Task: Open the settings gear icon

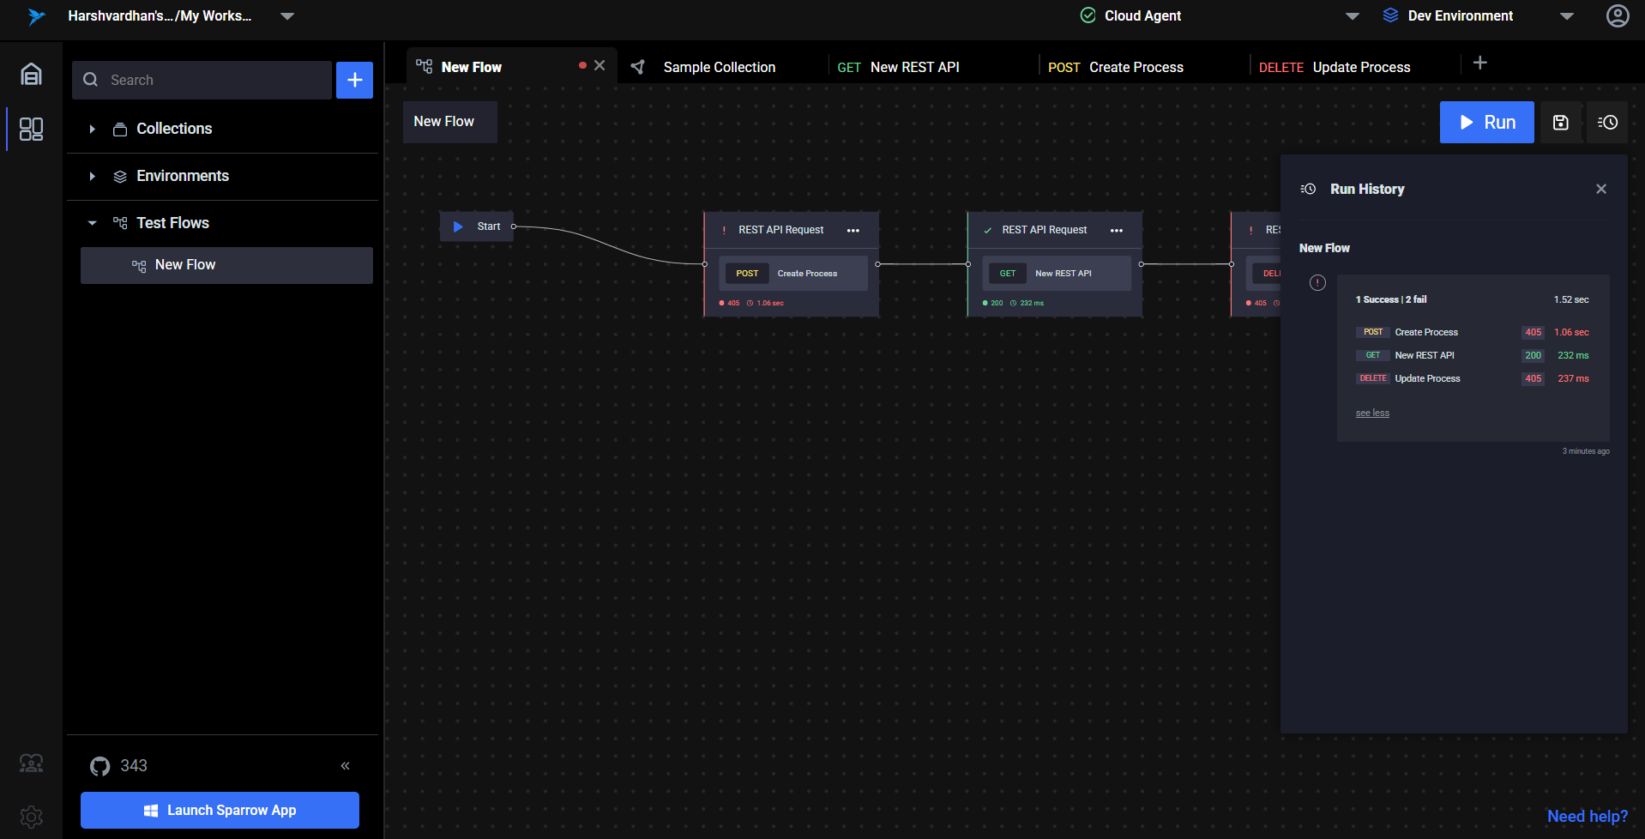Action: (x=31, y=817)
